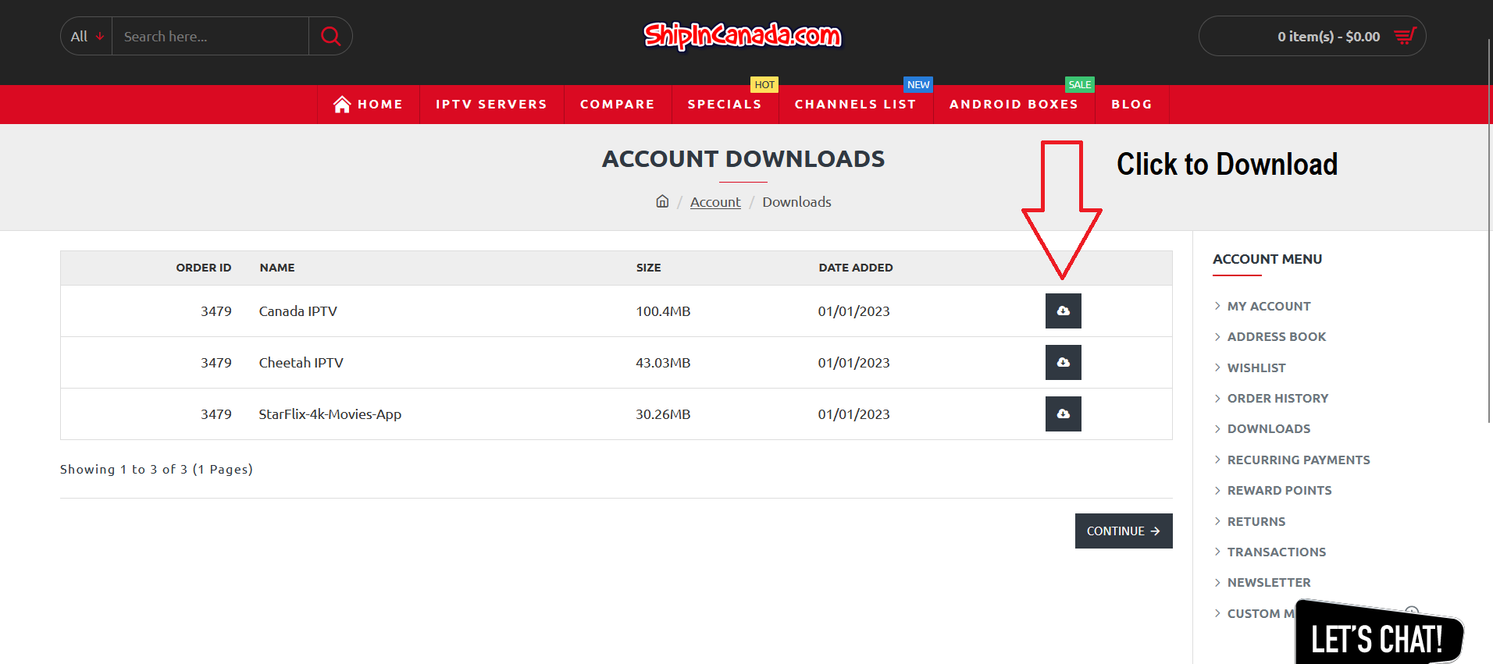Click the DATE ADDED column header
The image size is (1493, 664).
click(856, 268)
